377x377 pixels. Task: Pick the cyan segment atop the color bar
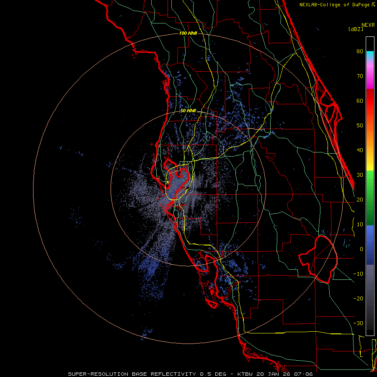(370, 55)
